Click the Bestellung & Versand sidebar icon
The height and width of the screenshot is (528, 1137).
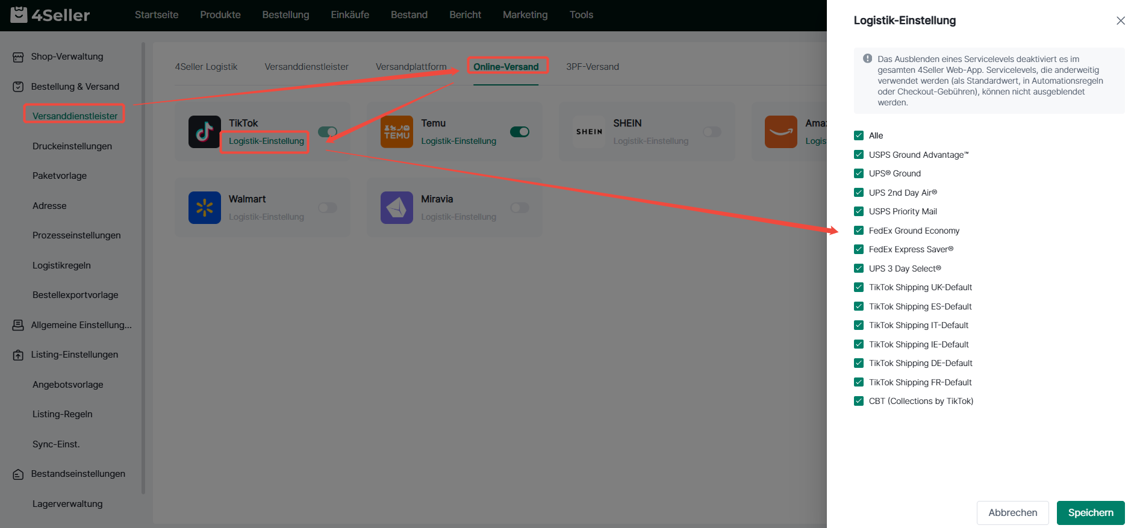pos(18,87)
